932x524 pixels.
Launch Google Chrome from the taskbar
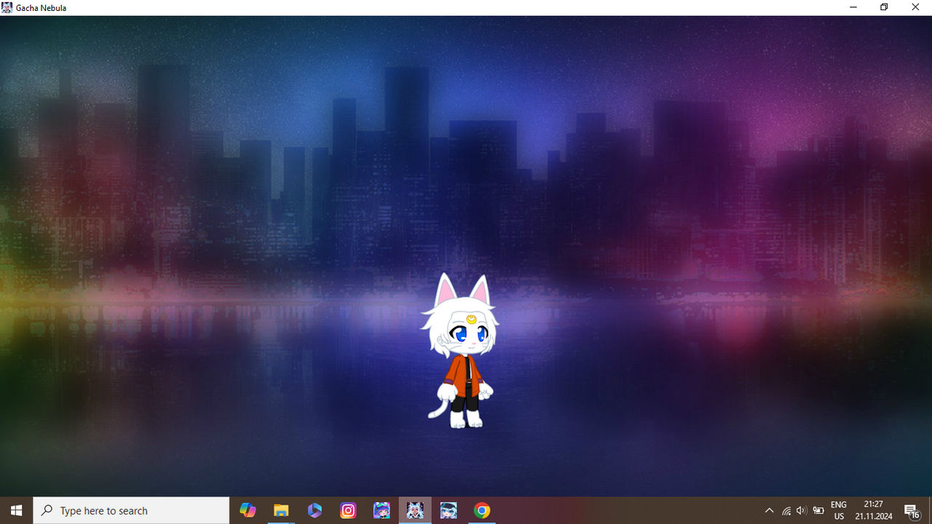click(x=482, y=510)
